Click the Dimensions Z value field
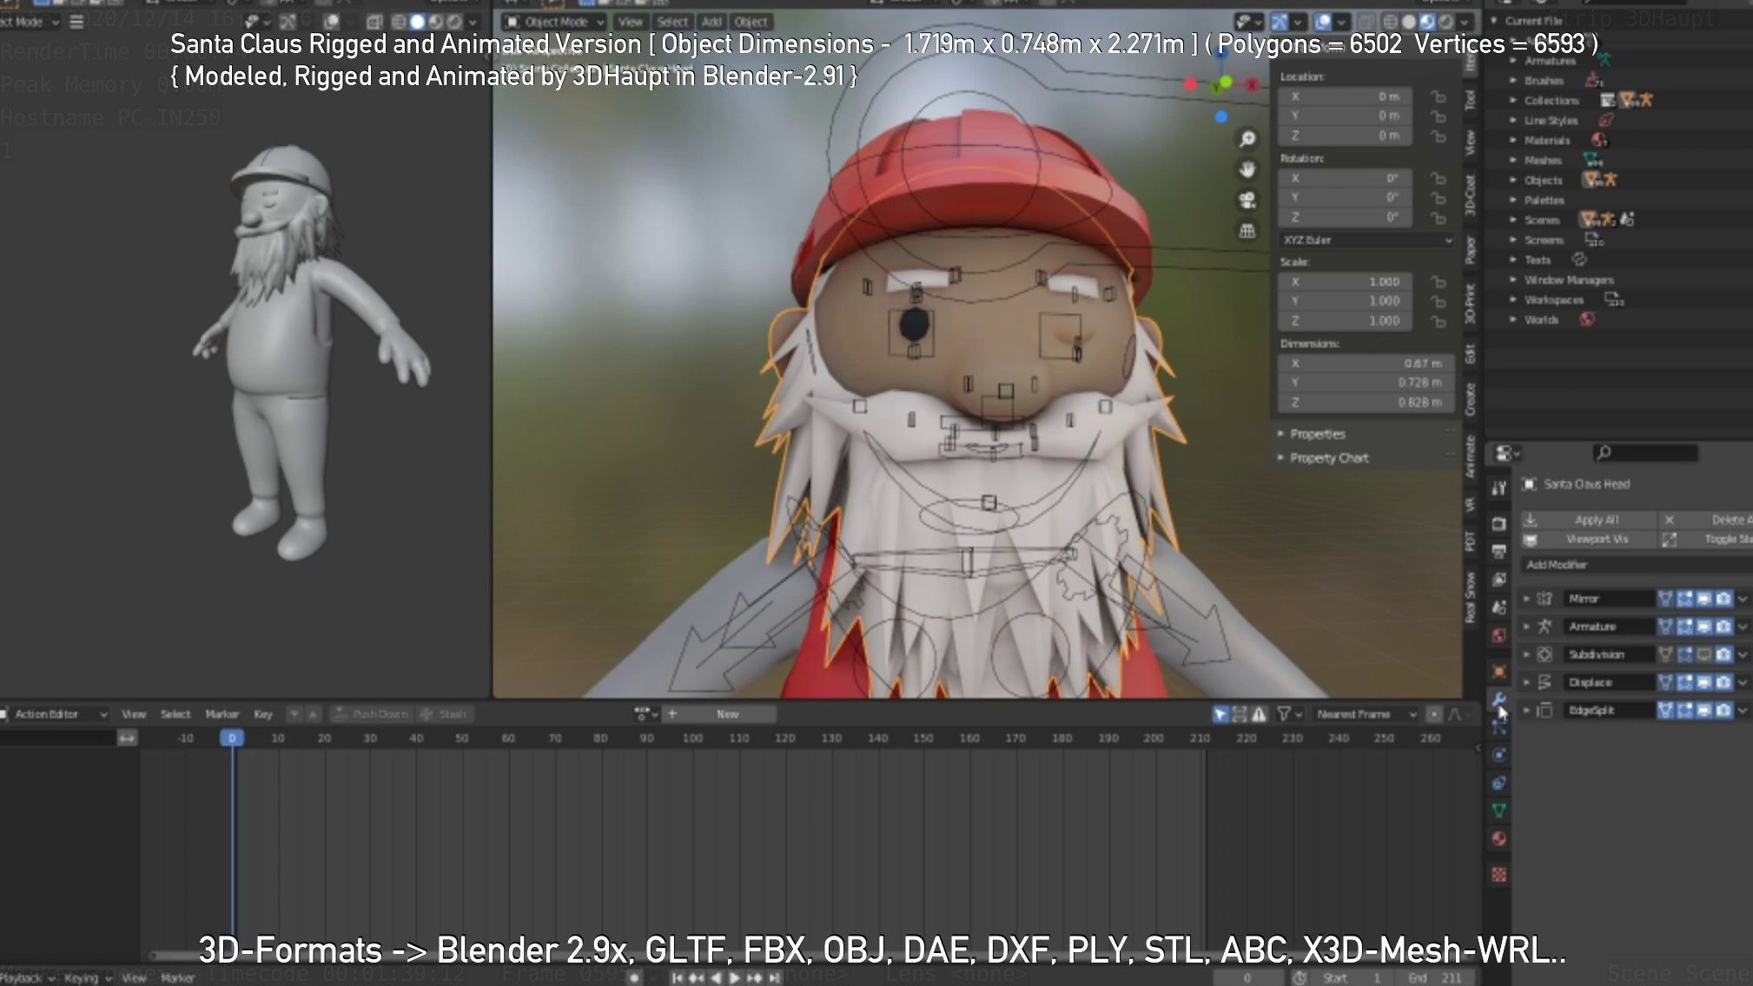The height and width of the screenshot is (986, 1753). pyautogui.click(x=1366, y=402)
